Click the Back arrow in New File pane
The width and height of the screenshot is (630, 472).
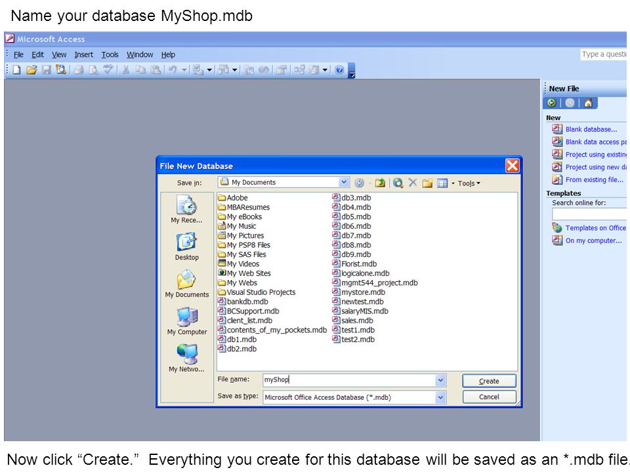coord(552,103)
